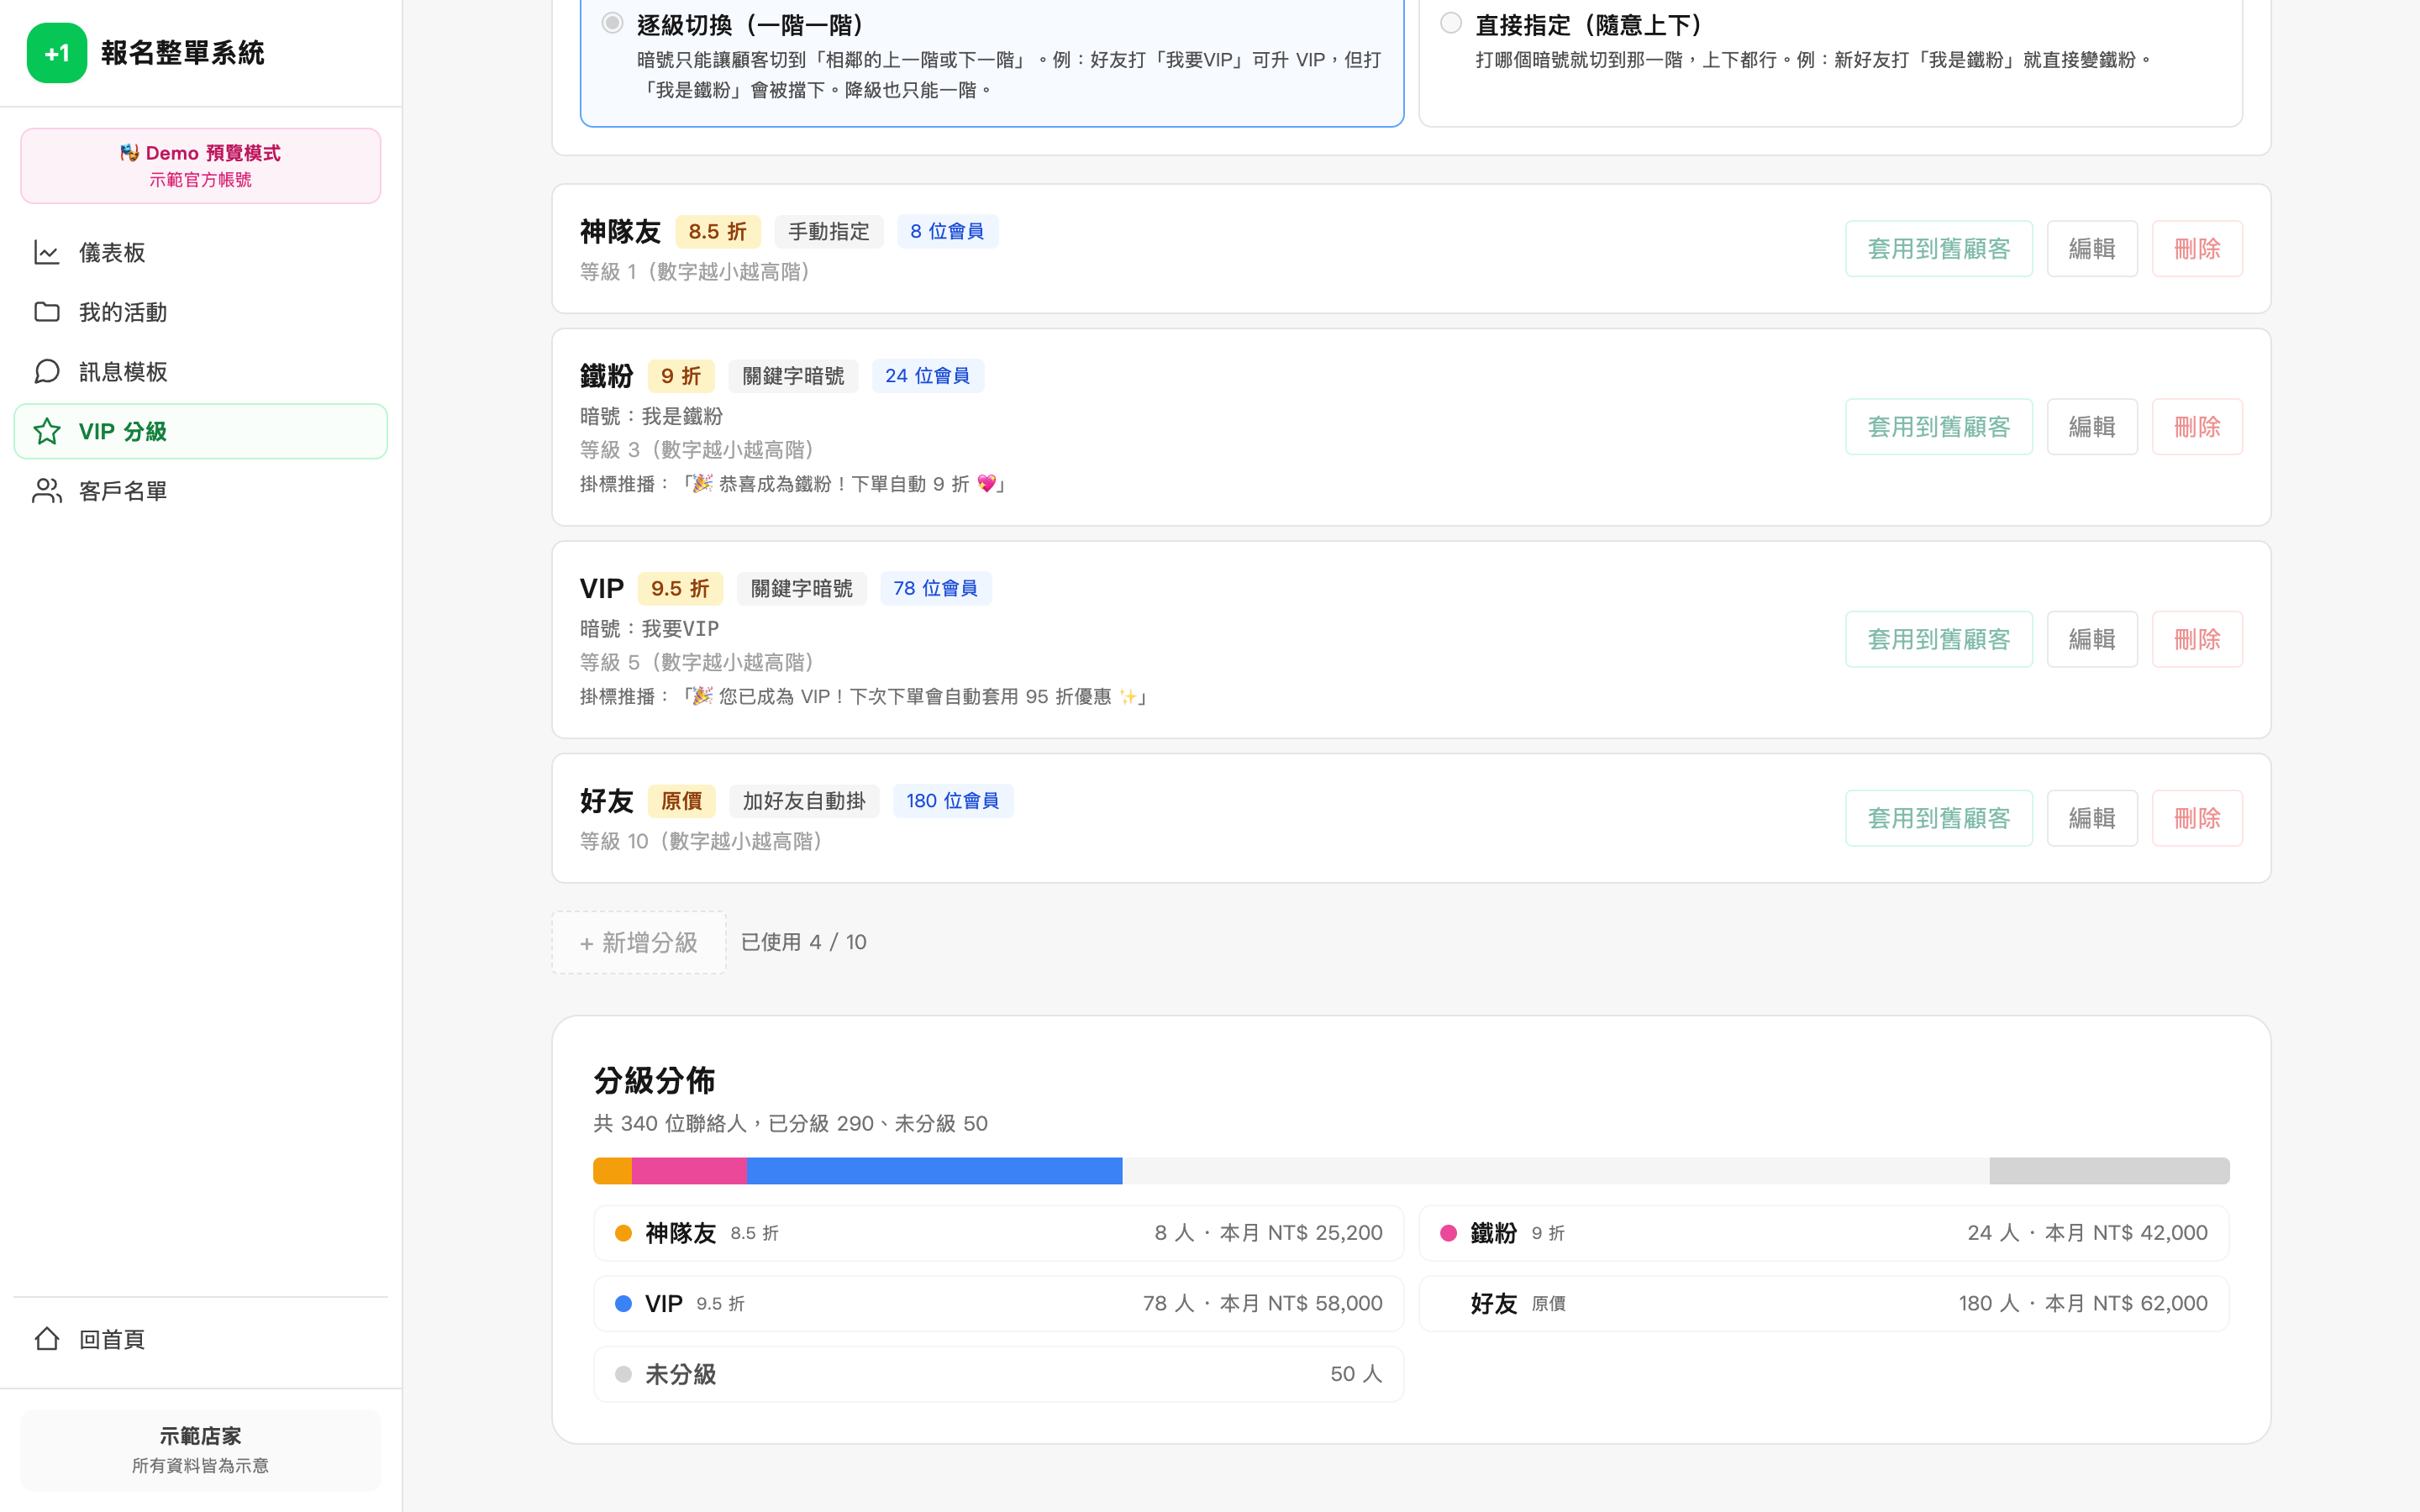2420x1512 pixels.
Task: Click the speech bubble icon for 訊息模板
Action: (47, 372)
